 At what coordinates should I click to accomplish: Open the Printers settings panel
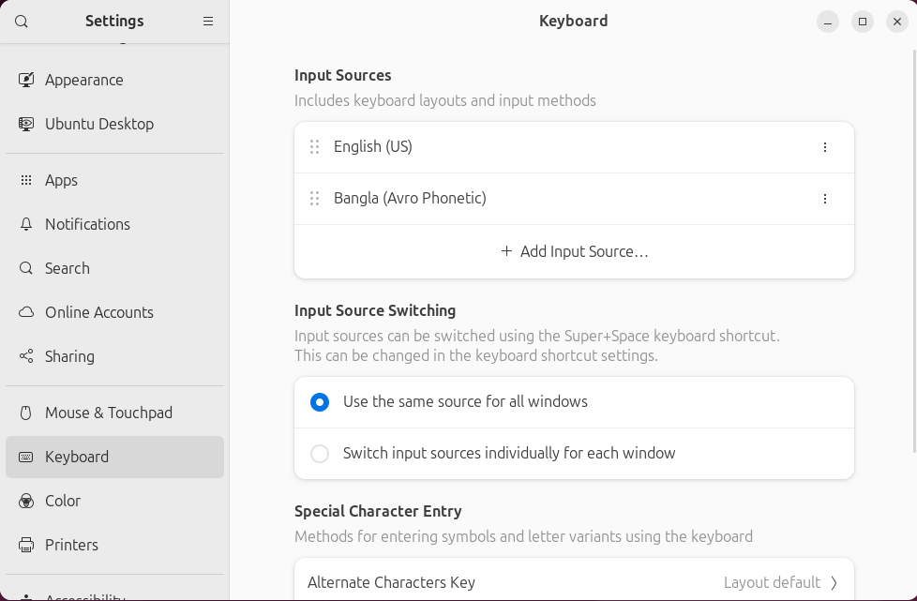71,545
